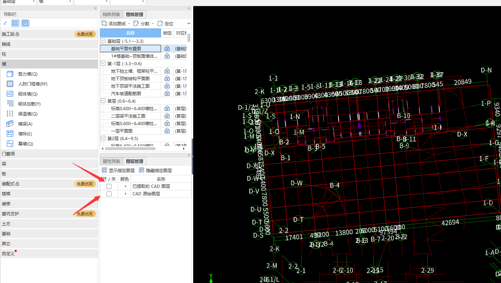Screen dimensions: 501x283
Task: Click the 颜色 column header in layers
Action: click(124, 179)
